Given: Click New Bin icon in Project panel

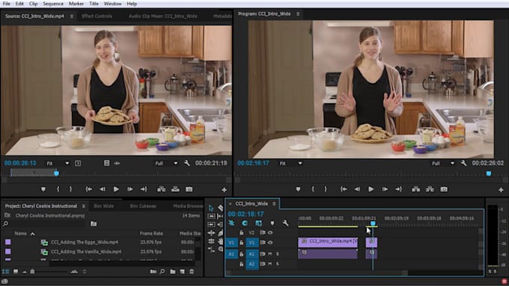Looking at the screenshot, I should (173, 271).
